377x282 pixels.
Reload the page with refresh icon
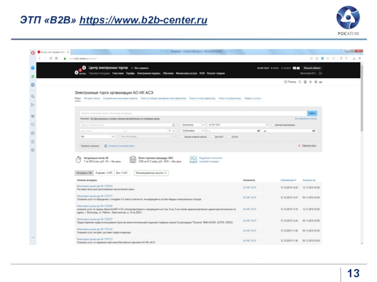51,58
